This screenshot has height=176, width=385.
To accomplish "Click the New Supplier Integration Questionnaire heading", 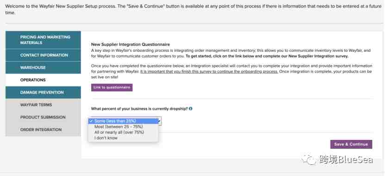I will coord(130,44).
